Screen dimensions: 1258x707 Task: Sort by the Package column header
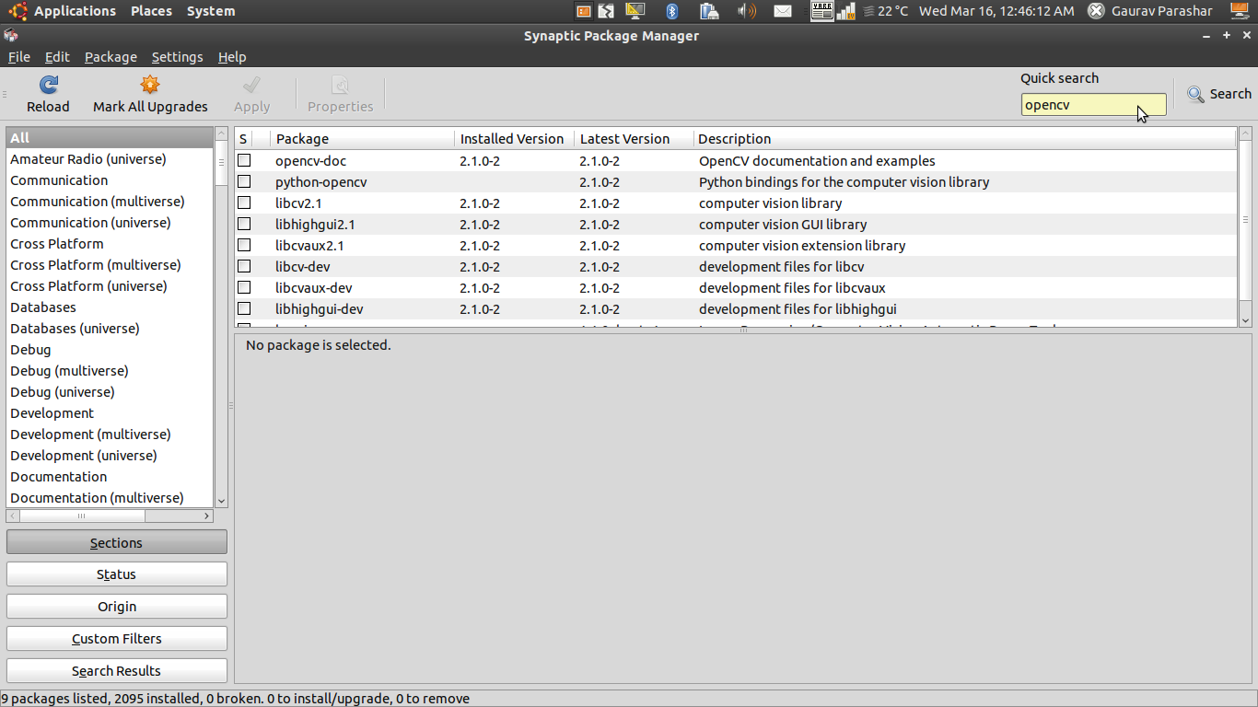tap(363, 138)
